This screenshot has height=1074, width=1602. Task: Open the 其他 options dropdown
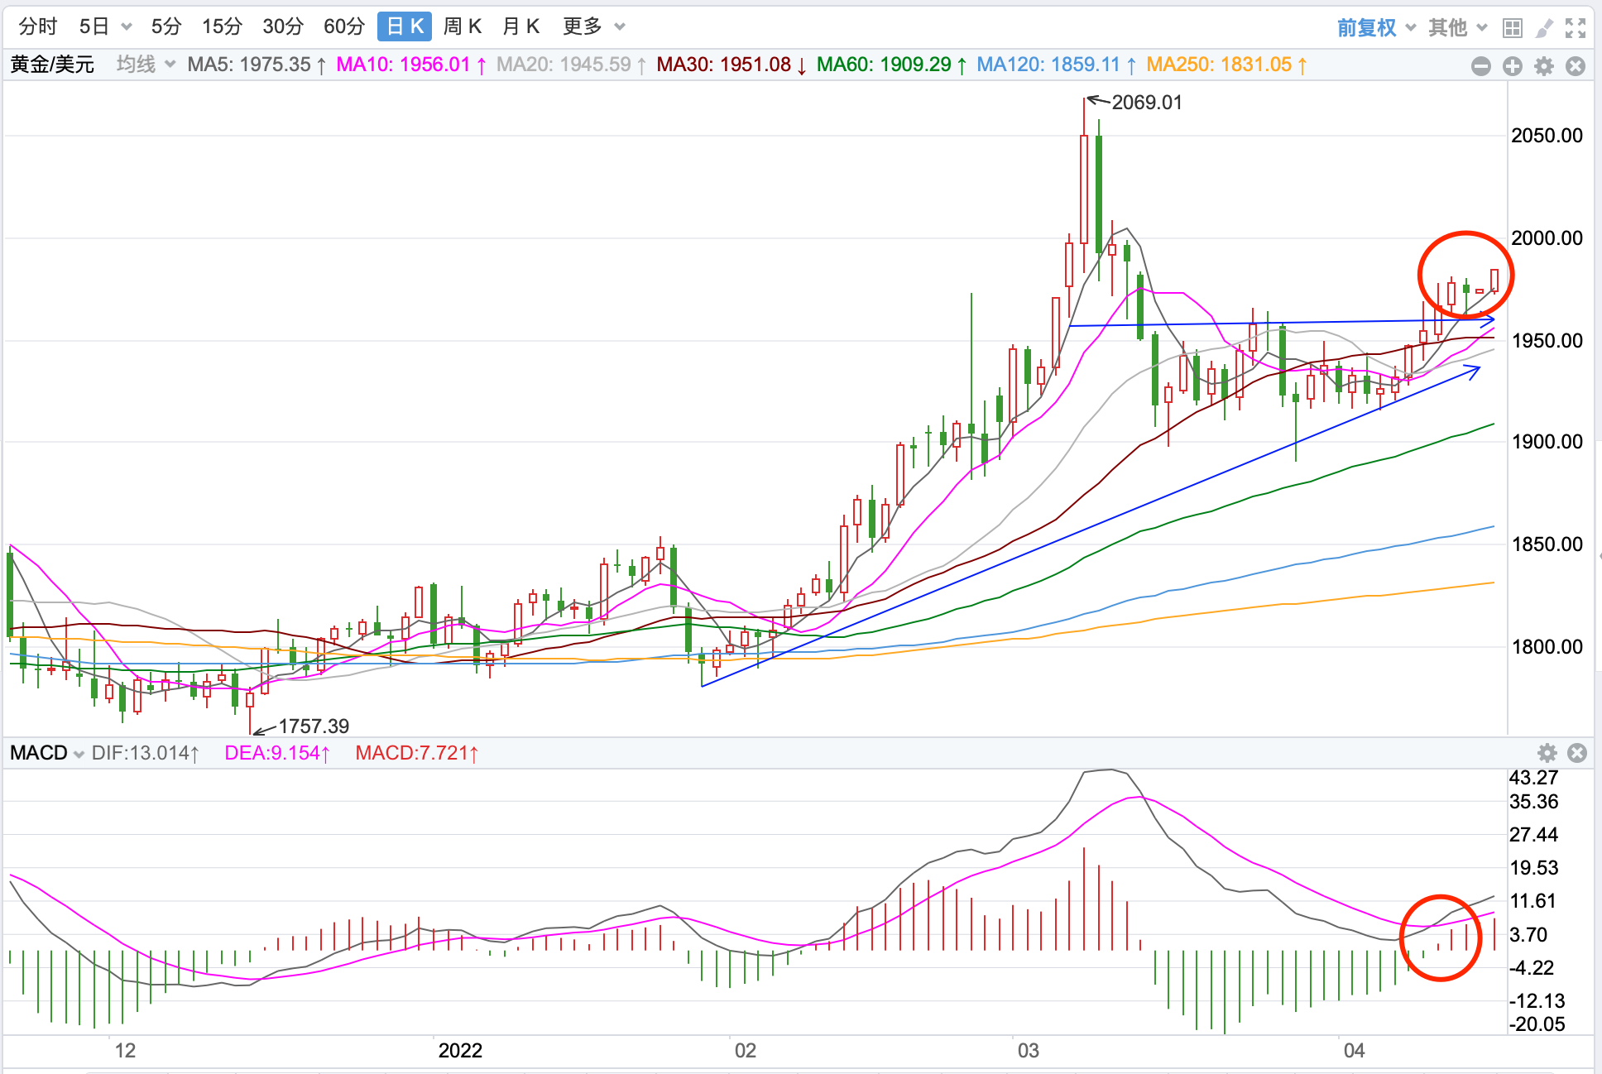(x=1457, y=28)
